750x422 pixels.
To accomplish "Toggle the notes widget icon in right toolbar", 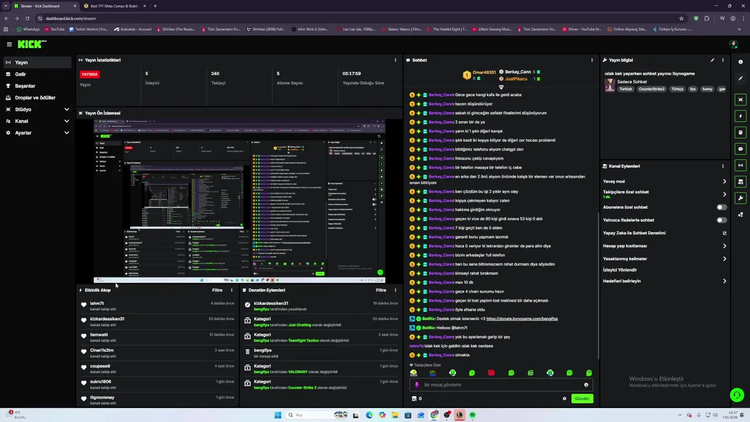I will coord(741,132).
